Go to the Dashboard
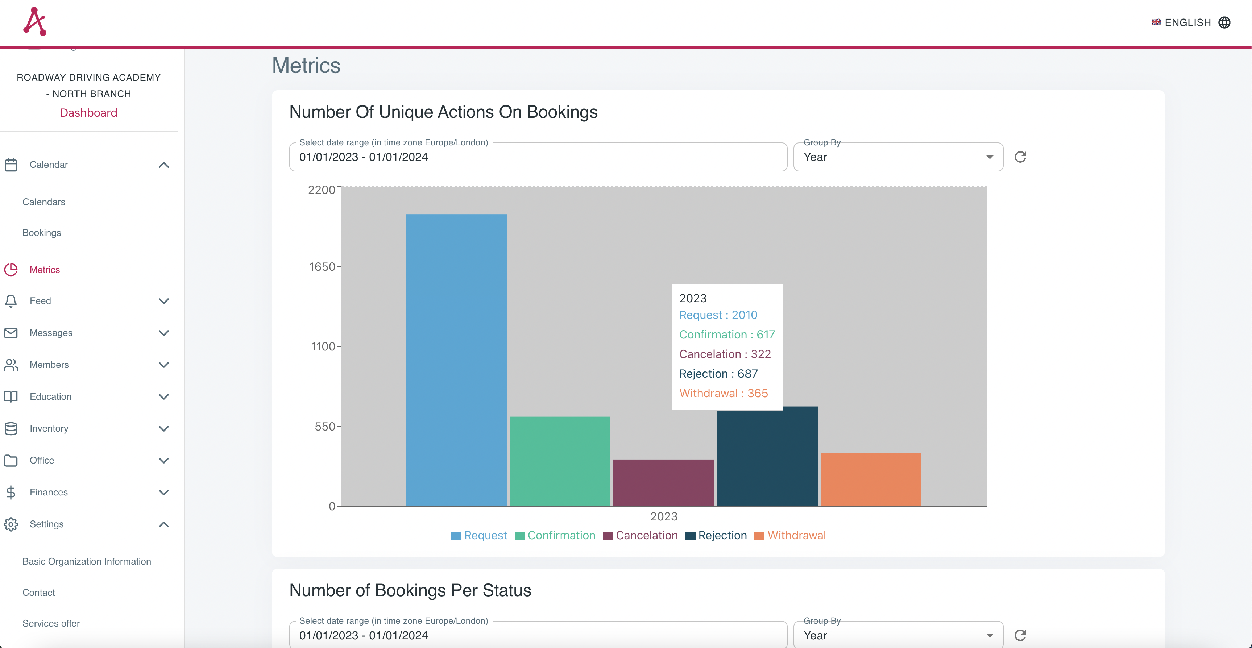Screen dimensions: 1252x648 (x=88, y=112)
